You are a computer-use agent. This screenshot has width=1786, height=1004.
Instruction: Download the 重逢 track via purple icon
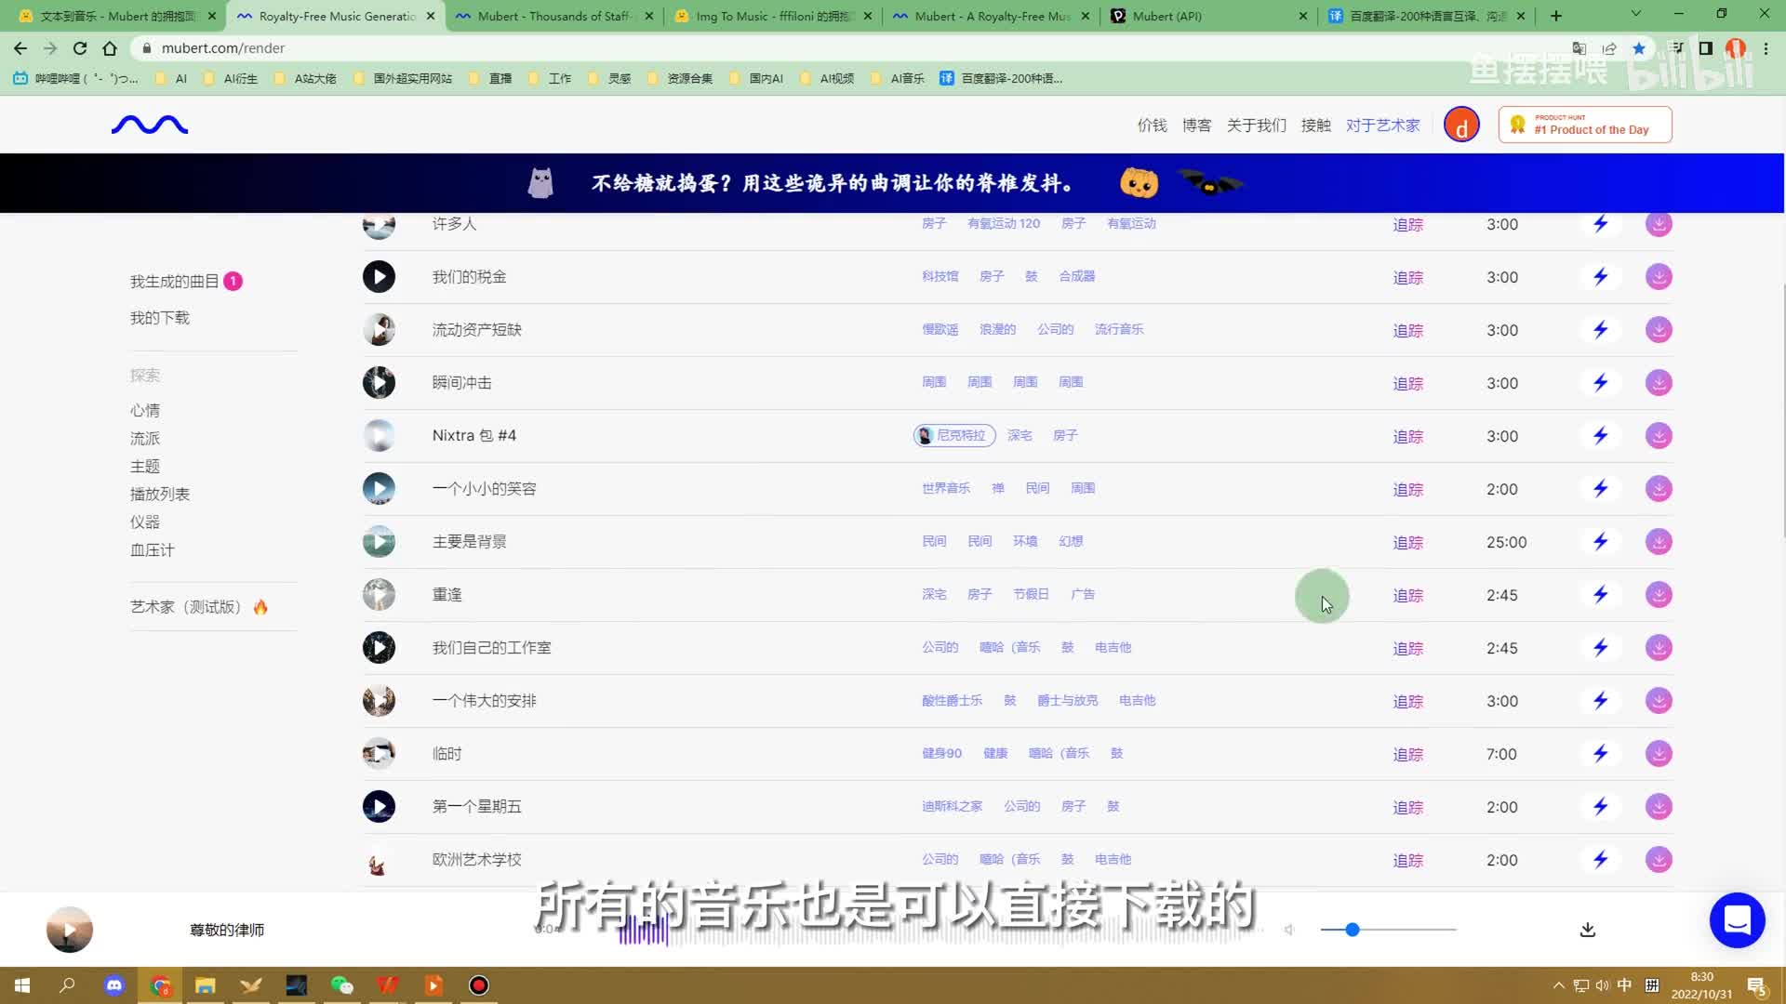pyautogui.click(x=1659, y=595)
